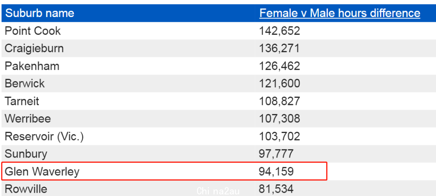Click the 'Suburb name' column header
436x196 pixels.
coord(40,13)
